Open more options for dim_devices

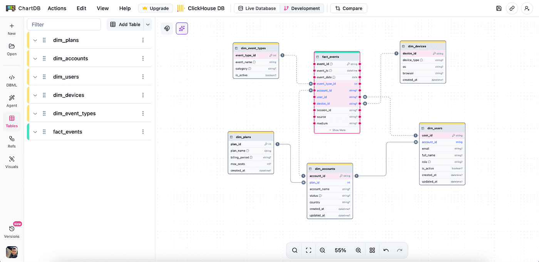pos(143,95)
